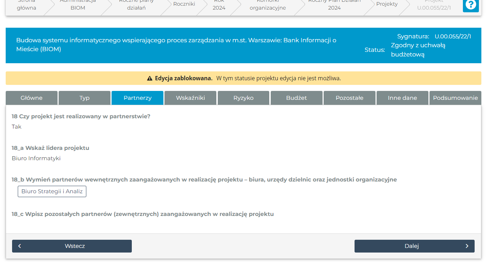The image size is (497, 271).
Task: Select the Partnerzy tab
Action: click(137, 98)
